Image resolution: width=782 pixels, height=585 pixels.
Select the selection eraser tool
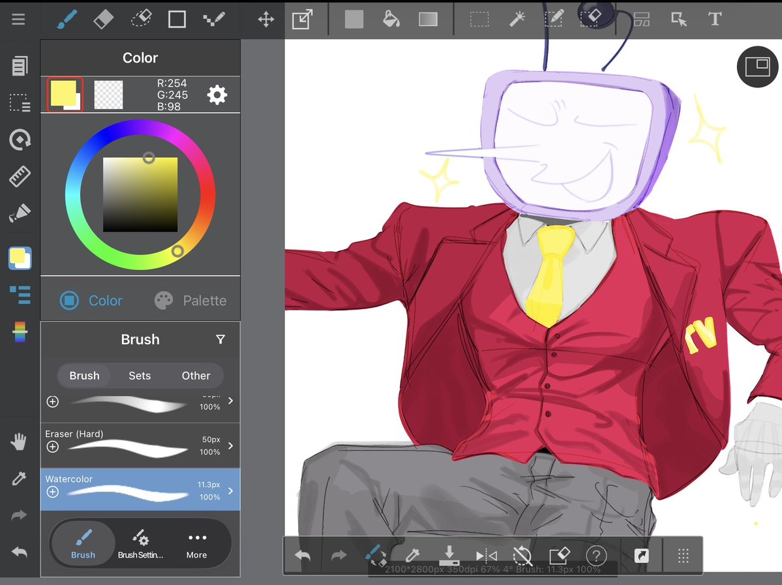[591, 20]
